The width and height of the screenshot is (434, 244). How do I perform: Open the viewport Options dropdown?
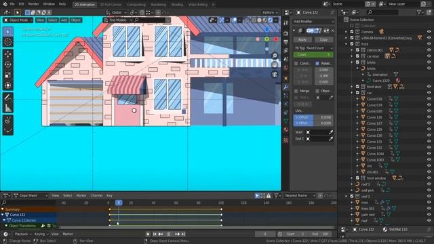270,12
